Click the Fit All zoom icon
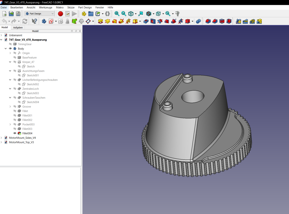Image resolution: width=289 pixels, height=214 pixels. [117, 14]
